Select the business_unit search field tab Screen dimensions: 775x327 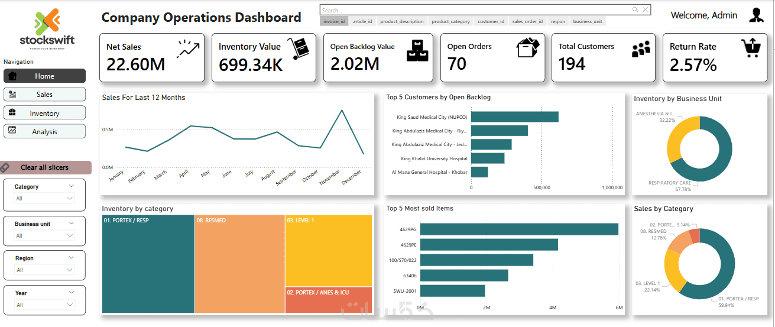point(588,21)
